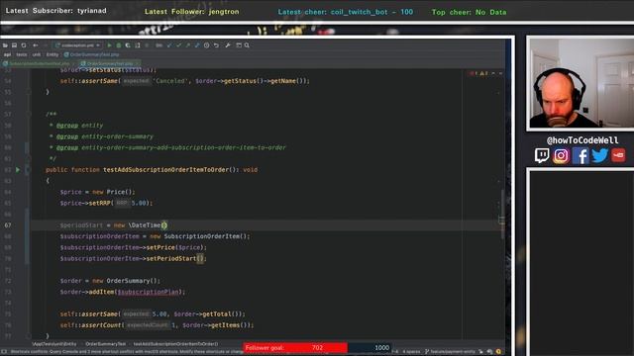Open the Git branch widget in status bar

450,352
